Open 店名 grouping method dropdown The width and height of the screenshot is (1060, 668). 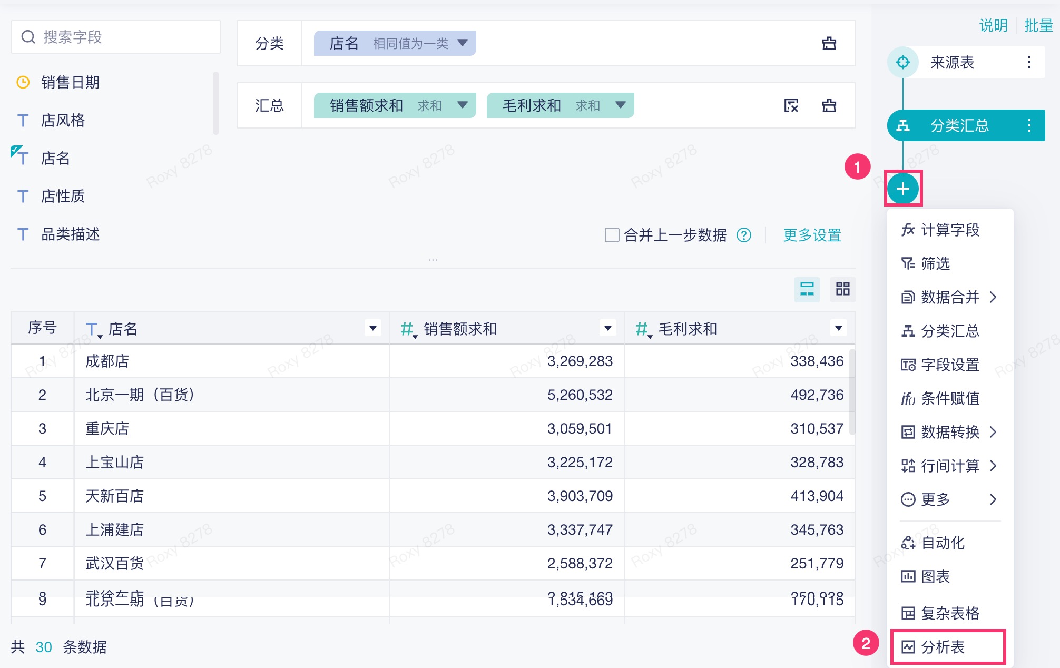pos(463,43)
